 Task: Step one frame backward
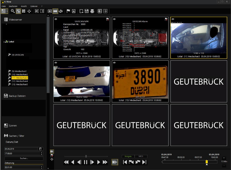coord(79,162)
